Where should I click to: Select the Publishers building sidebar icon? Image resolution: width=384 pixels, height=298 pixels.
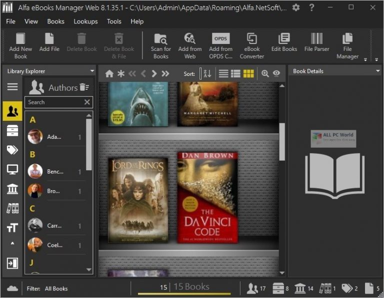pyautogui.click(x=12, y=189)
